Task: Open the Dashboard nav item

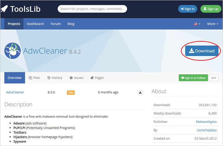Action: pos(35,24)
